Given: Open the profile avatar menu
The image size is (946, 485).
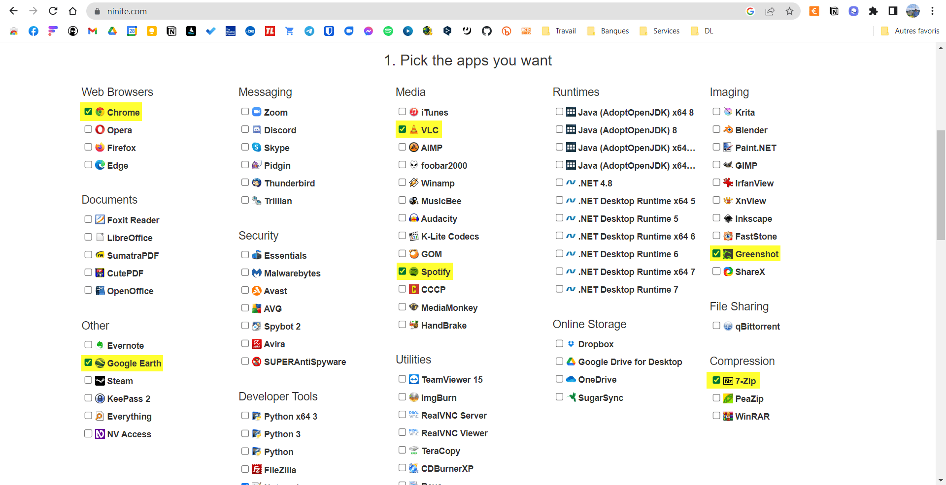Looking at the screenshot, I should click(914, 11).
